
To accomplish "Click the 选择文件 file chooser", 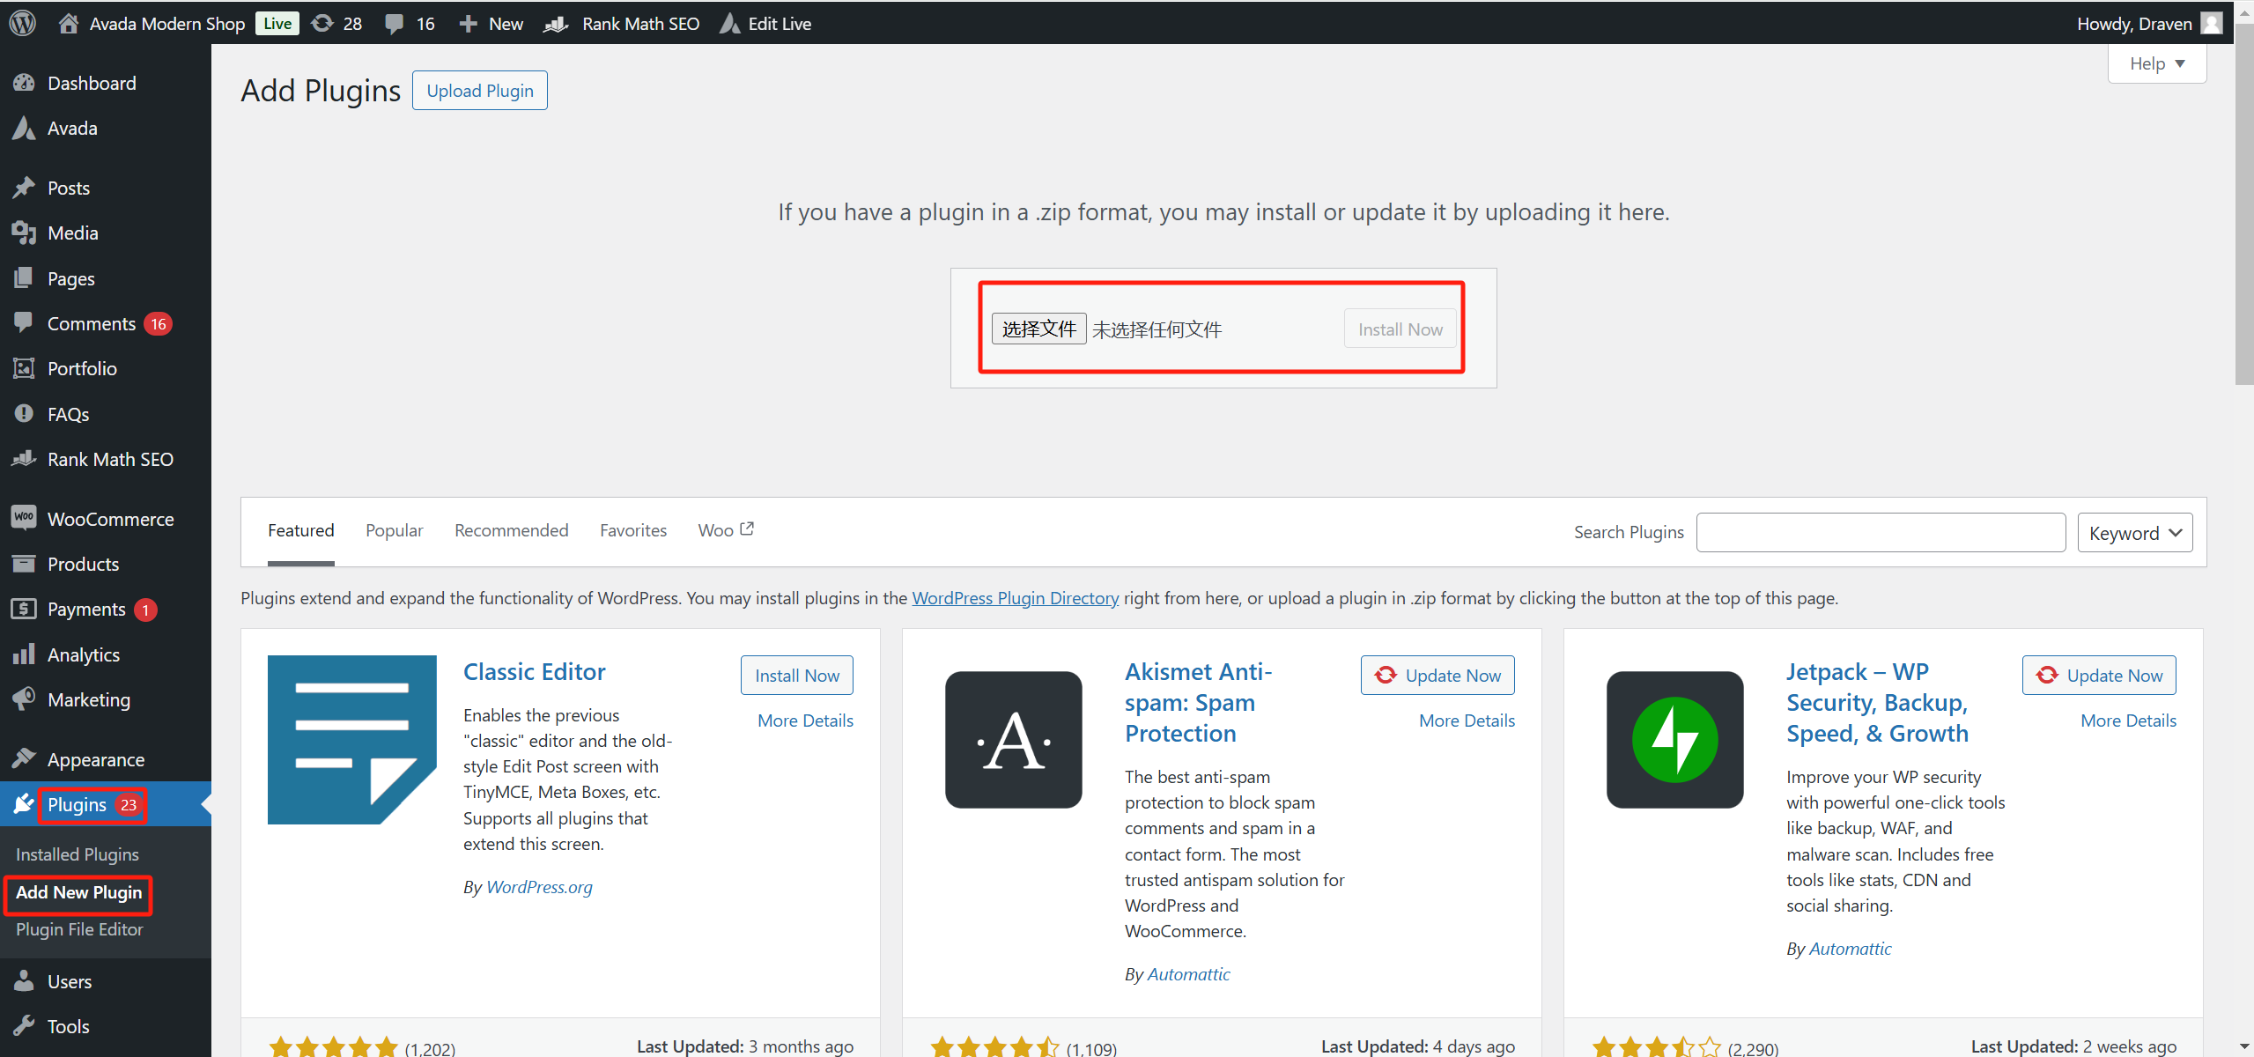I will click(x=1038, y=328).
